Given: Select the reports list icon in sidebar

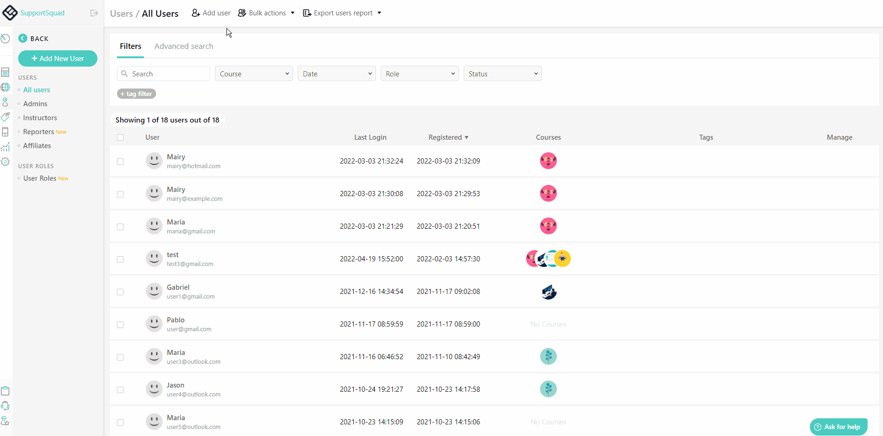Looking at the screenshot, I should tap(5, 72).
